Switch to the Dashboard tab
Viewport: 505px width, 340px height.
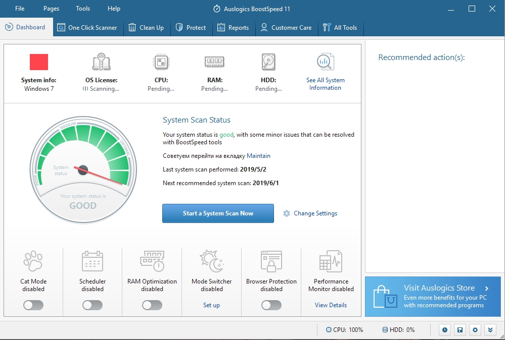pos(26,27)
